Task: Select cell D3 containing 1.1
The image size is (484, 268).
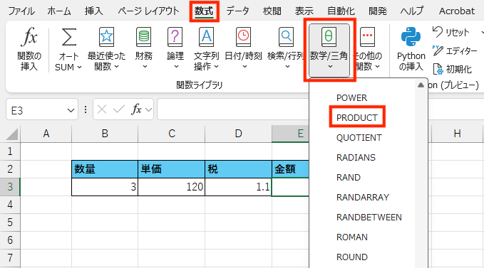Action: 238,187
